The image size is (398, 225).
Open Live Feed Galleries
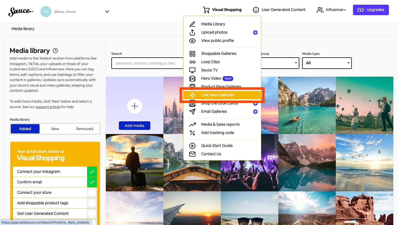click(x=222, y=95)
